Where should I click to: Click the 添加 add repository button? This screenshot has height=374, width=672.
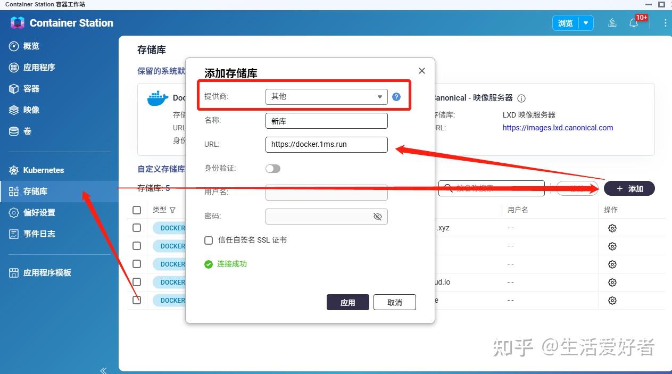pos(629,188)
